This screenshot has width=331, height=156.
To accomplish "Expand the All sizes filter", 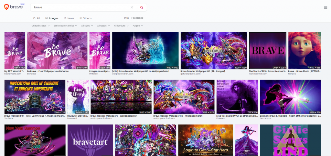I will [87, 26].
